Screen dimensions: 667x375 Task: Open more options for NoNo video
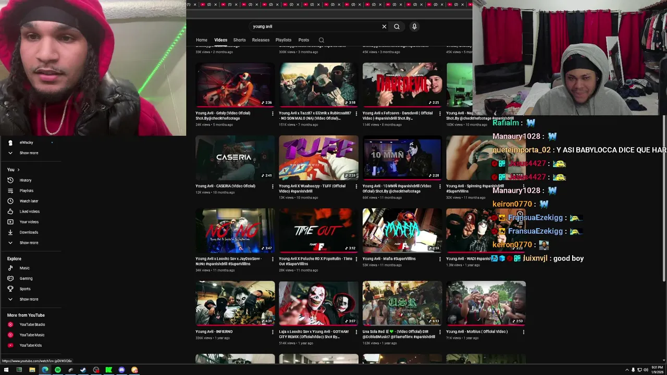coord(273,259)
